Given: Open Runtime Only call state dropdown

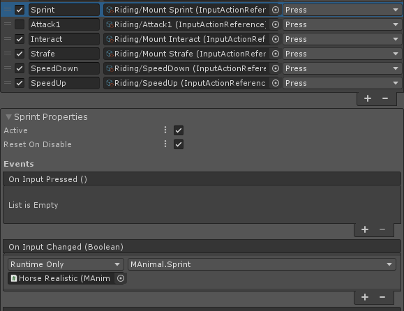Looking at the screenshot, I should coord(66,264).
